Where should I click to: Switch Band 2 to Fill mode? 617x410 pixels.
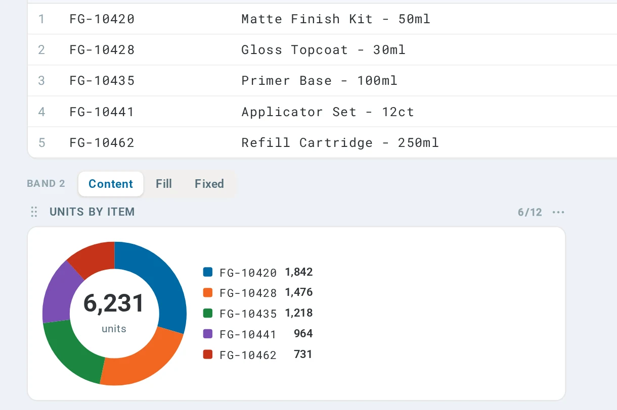[x=164, y=184]
